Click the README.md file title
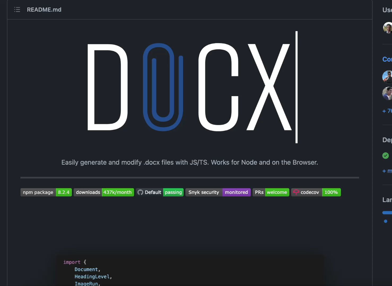The height and width of the screenshot is (286, 392). pos(44,10)
